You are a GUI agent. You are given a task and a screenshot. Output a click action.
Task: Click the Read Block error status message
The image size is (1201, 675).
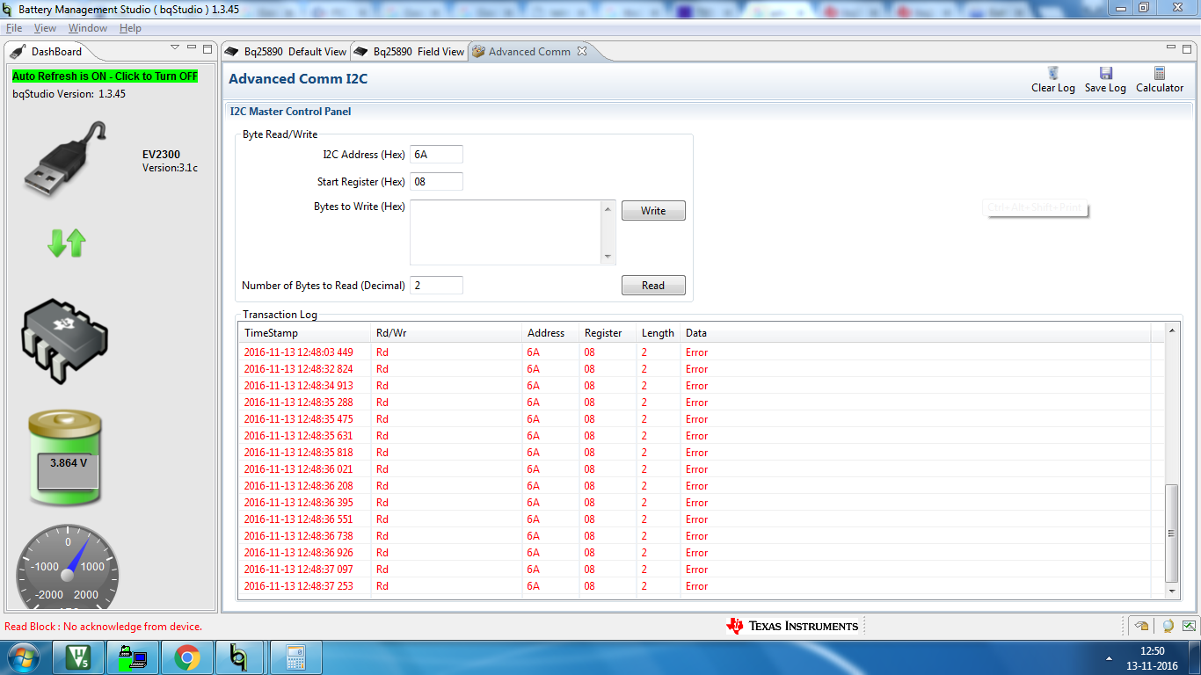coord(104,627)
